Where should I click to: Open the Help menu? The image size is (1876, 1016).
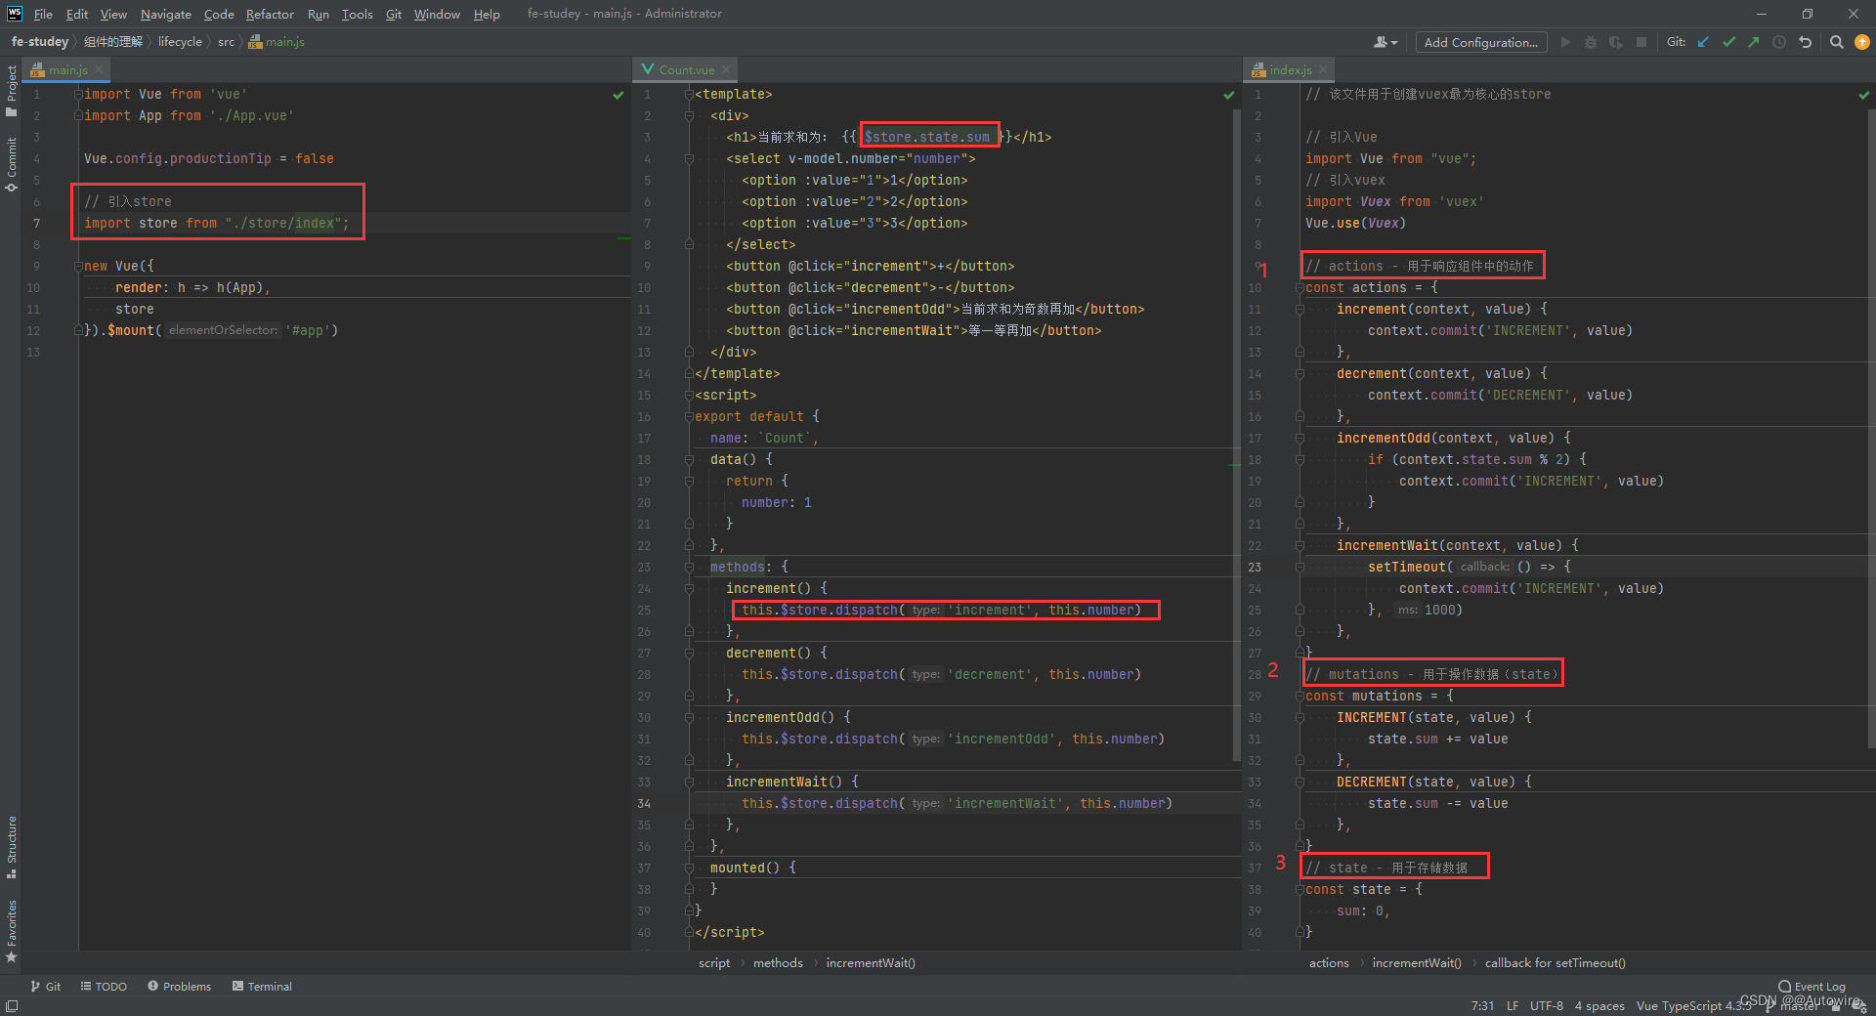487,14
